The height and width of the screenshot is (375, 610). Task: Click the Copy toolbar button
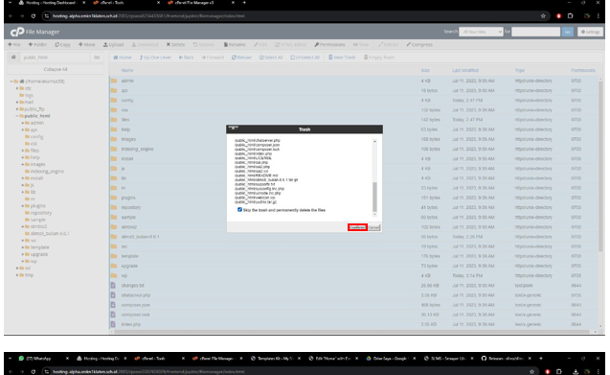pyautogui.click(x=62, y=44)
